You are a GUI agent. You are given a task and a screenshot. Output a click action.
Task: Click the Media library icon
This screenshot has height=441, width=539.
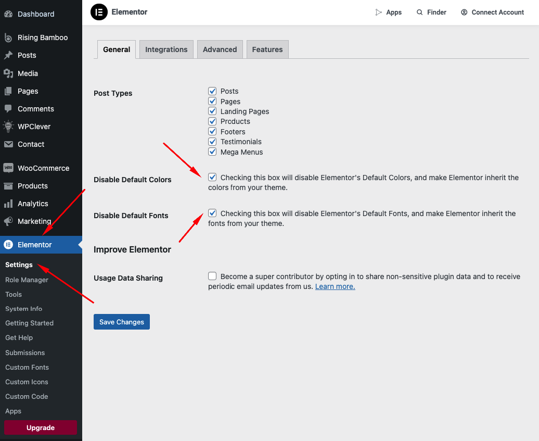click(x=8, y=73)
